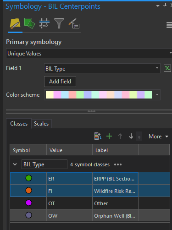Click the Add all values icon
Viewport: 172px width, 230px height.
coord(98,136)
